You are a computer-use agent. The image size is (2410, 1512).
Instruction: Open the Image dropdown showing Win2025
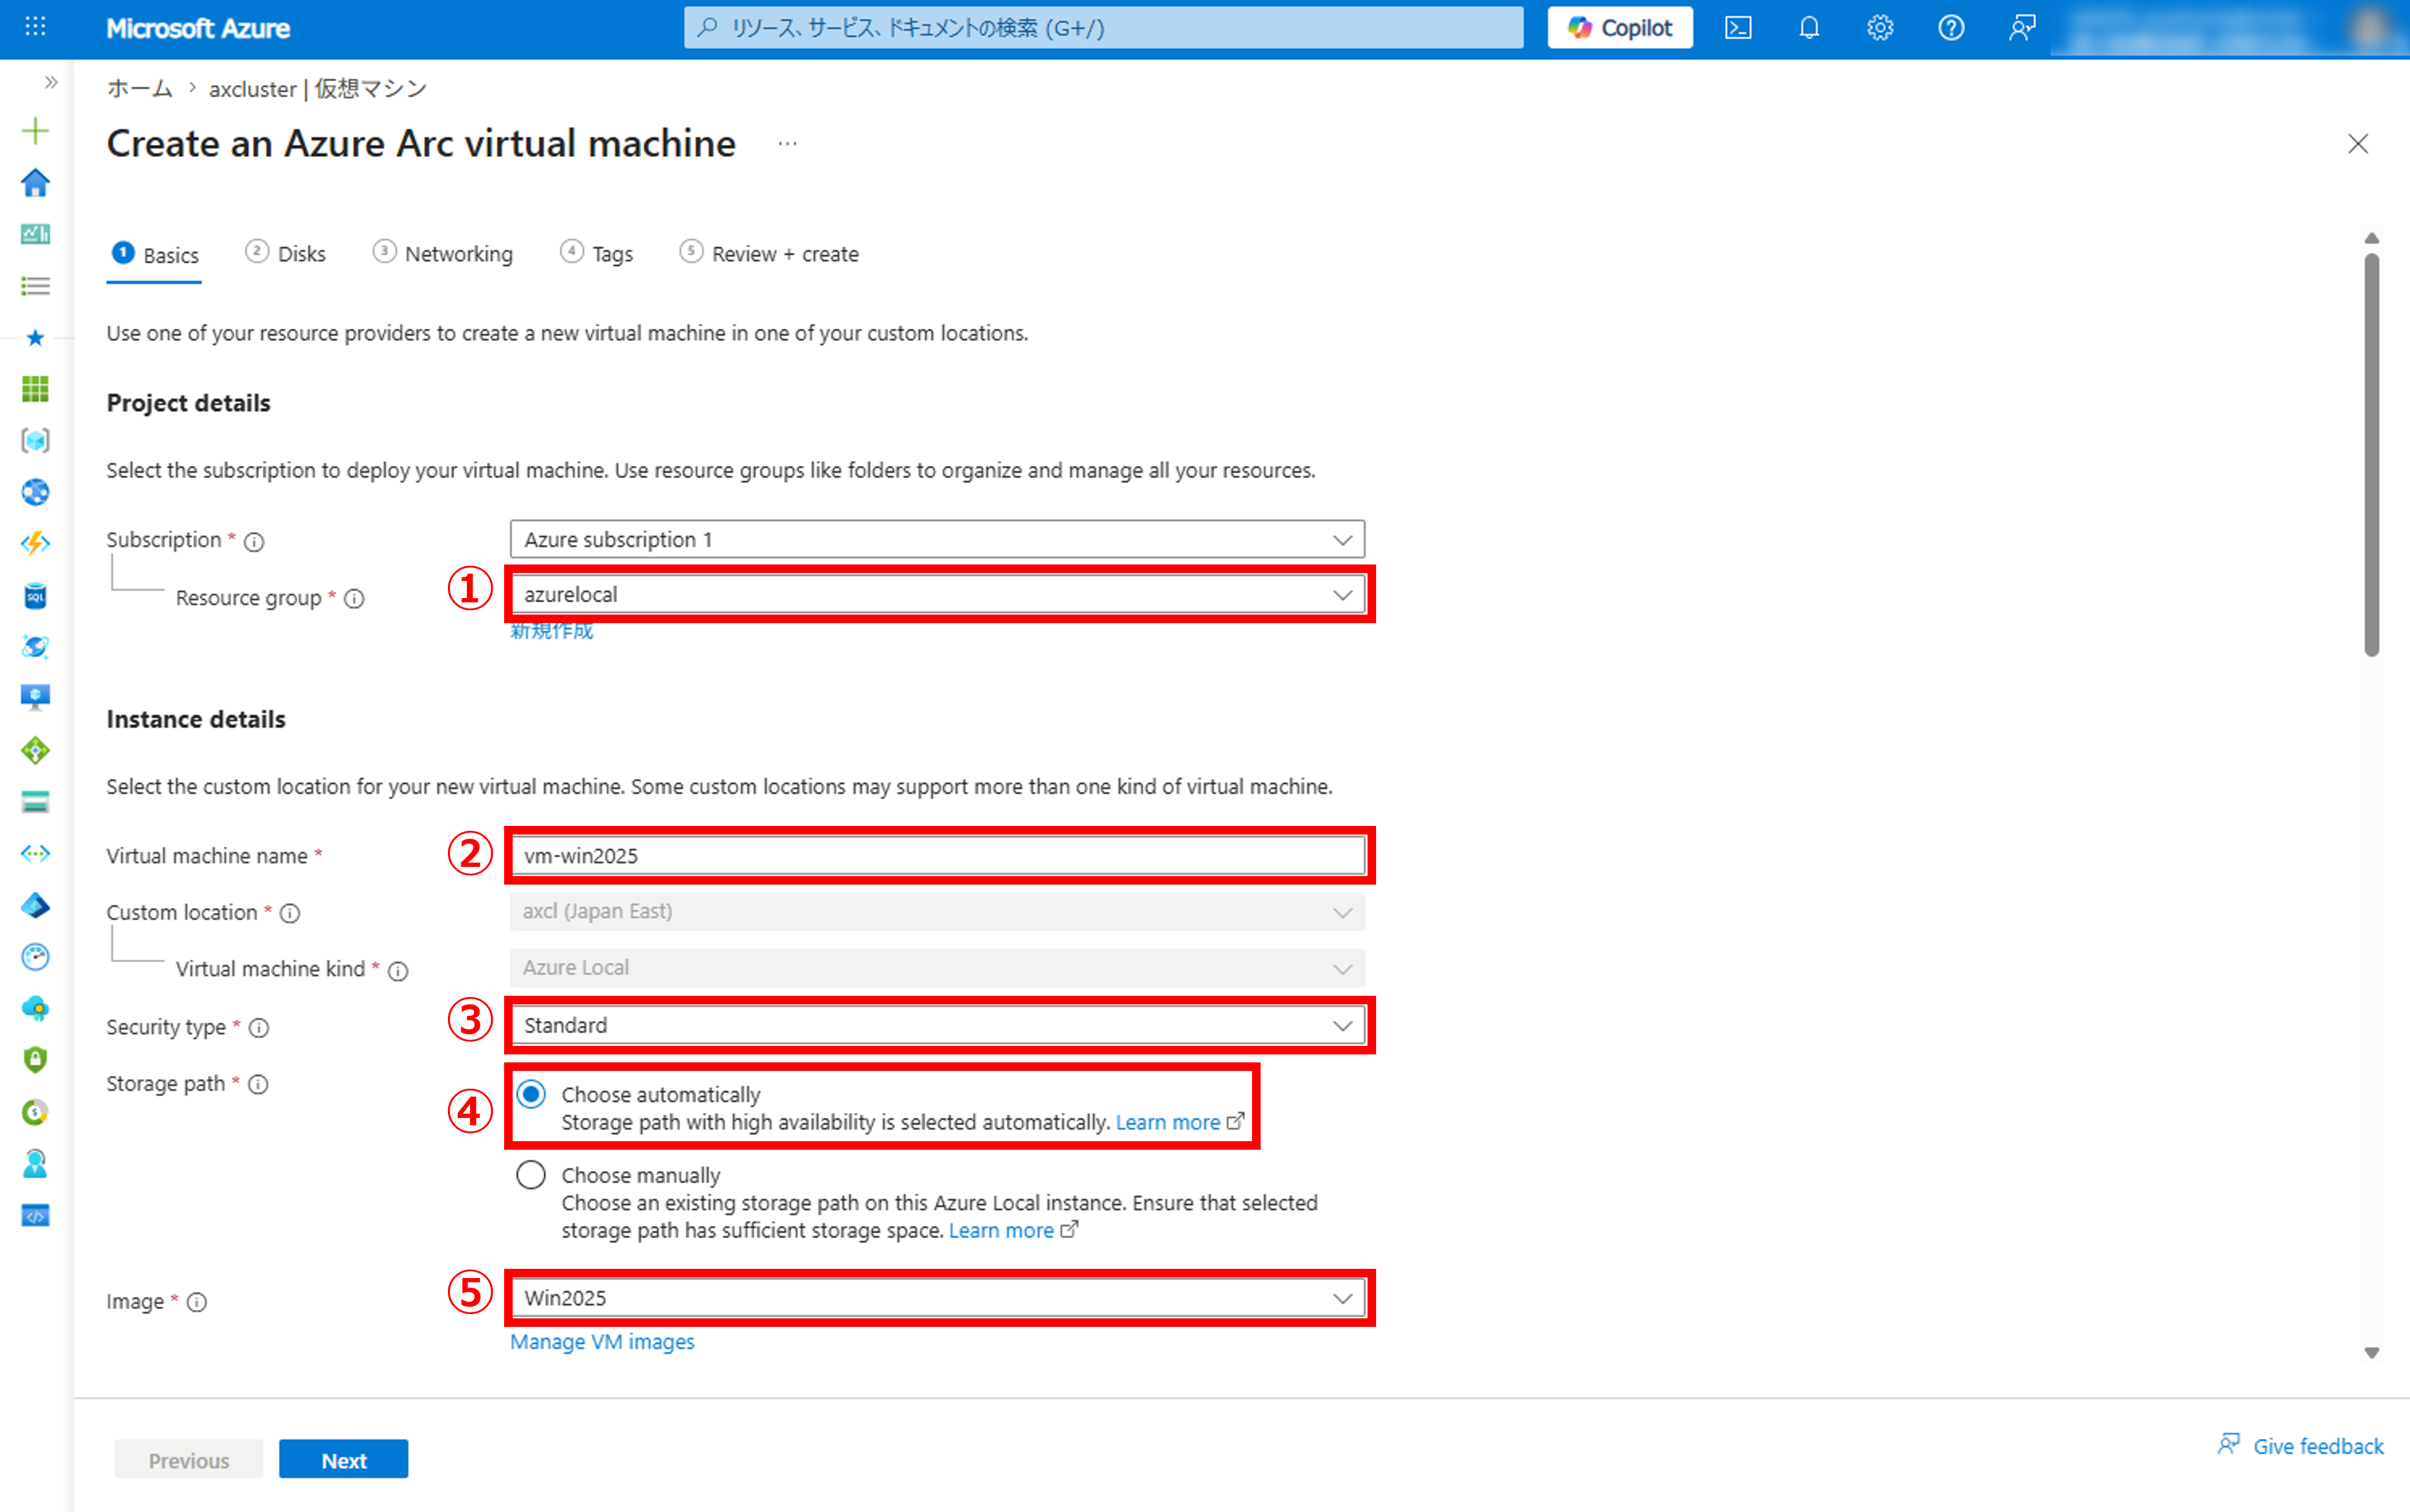pyautogui.click(x=937, y=1298)
